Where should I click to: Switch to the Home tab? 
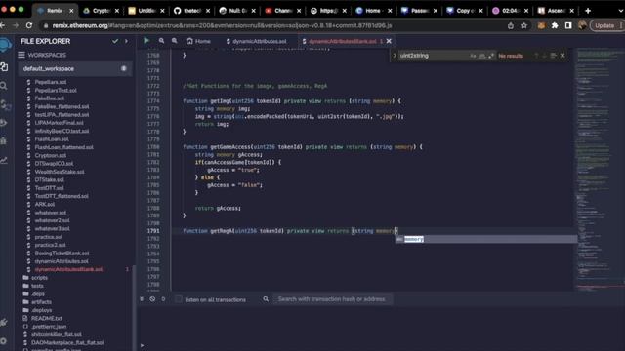coord(198,41)
